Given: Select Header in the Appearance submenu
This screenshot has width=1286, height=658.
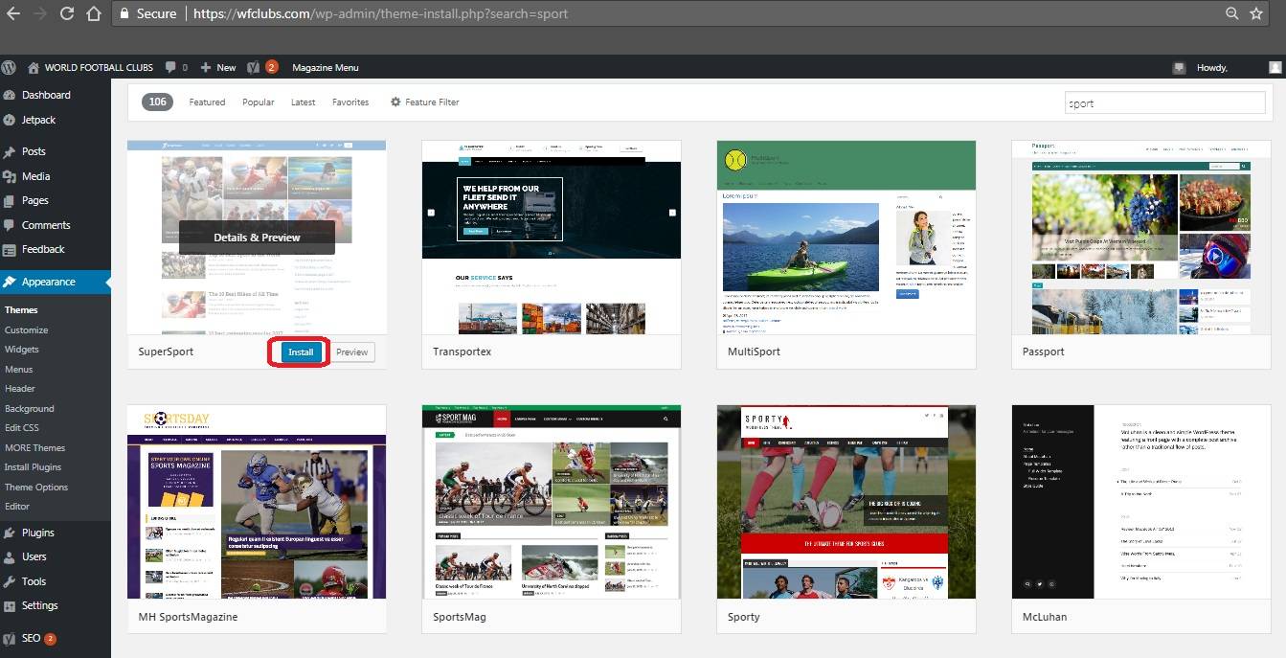Looking at the screenshot, I should [x=20, y=389].
